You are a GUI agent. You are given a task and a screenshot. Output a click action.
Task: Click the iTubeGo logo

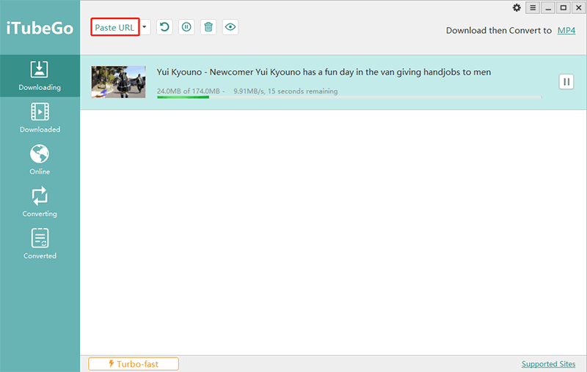[x=40, y=28]
